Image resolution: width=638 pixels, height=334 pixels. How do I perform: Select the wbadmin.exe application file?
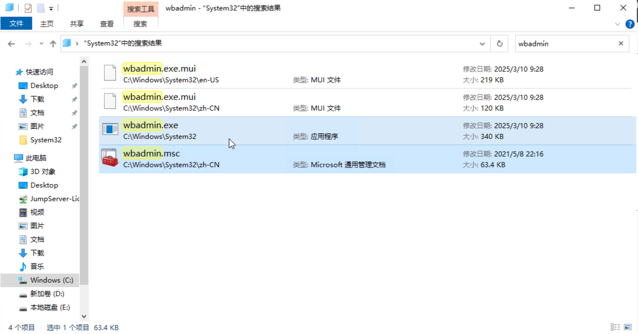(367, 131)
